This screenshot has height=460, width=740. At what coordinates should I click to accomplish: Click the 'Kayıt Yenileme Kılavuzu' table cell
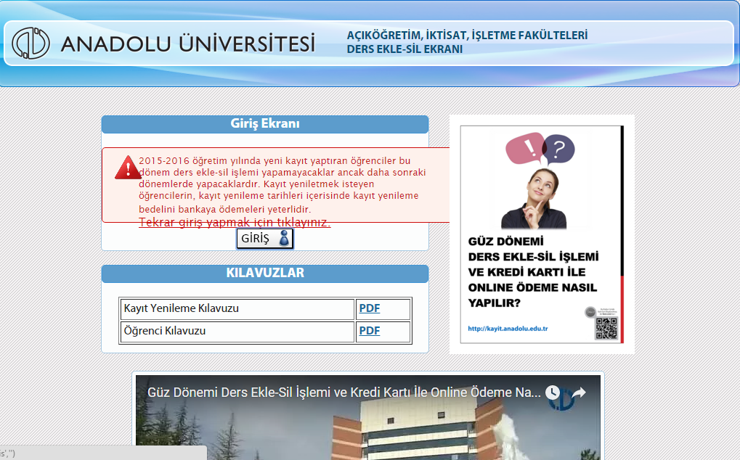pyautogui.click(x=237, y=308)
